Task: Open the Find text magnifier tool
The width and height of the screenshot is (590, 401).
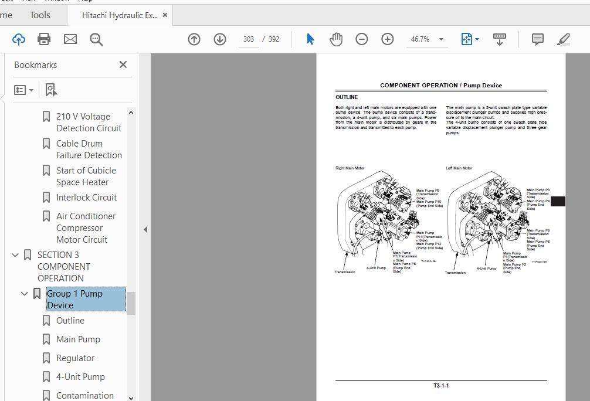Action: click(96, 39)
